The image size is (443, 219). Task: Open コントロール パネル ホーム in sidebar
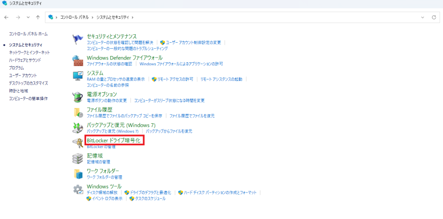(x=28, y=34)
